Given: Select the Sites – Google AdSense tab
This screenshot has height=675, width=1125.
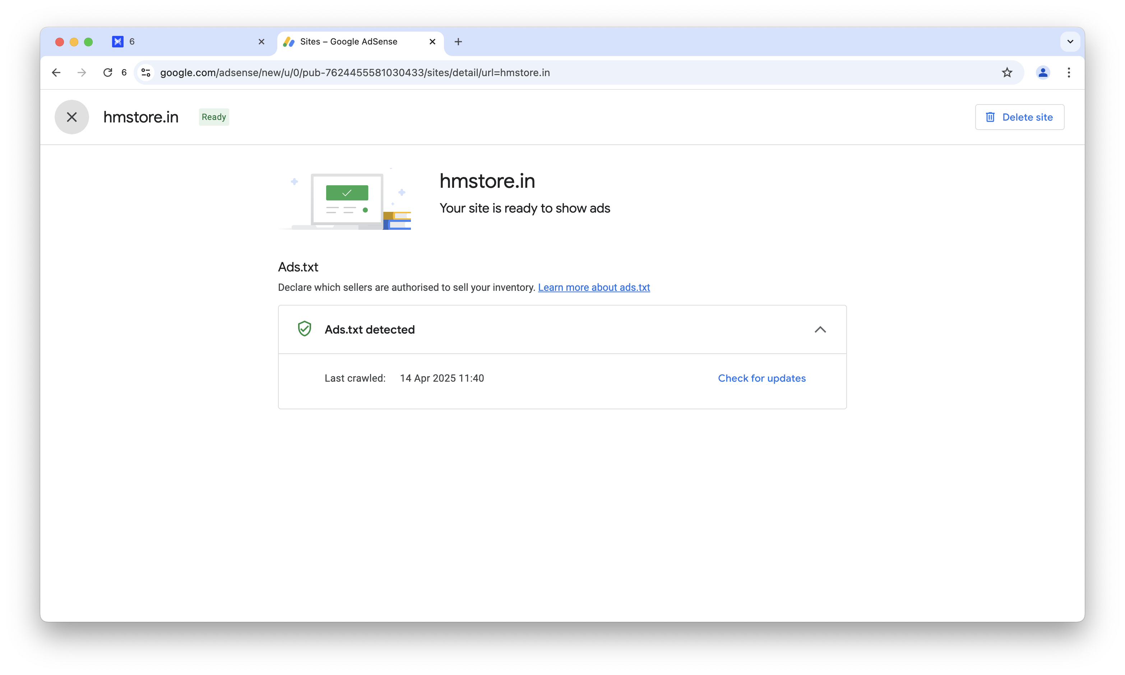Looking at the screenshot, I should [361, 42].
